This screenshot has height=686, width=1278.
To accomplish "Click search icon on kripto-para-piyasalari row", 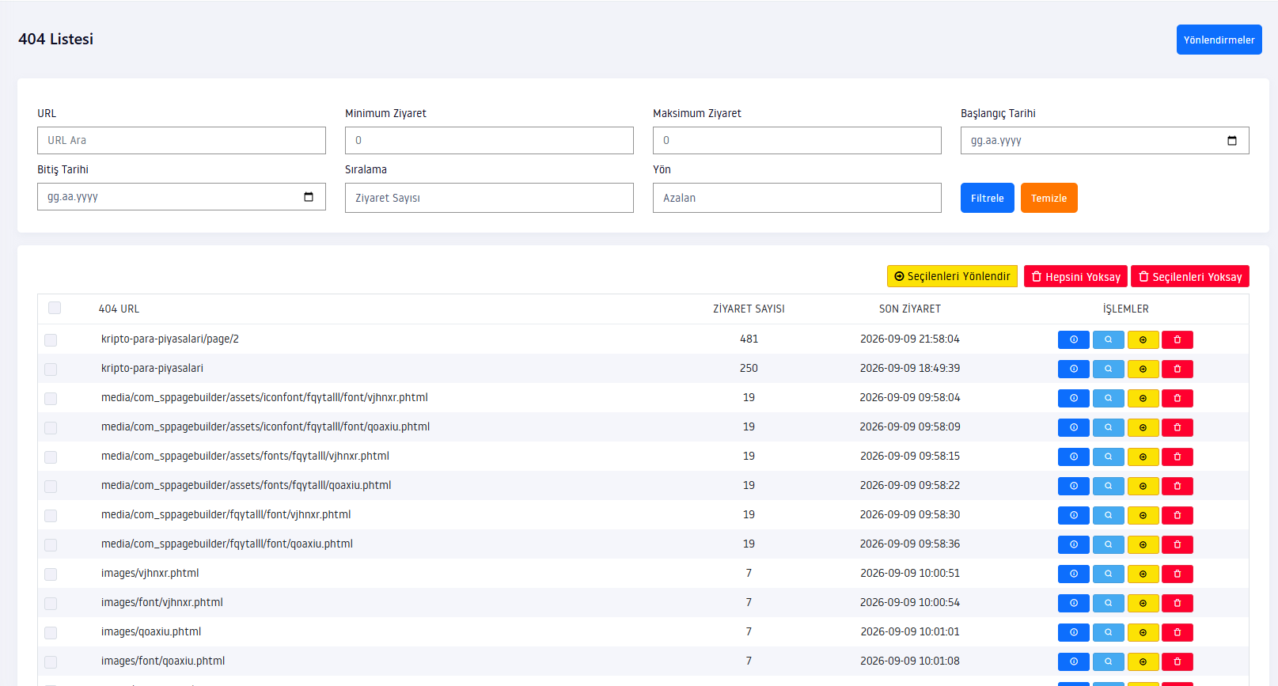I will (1108, 369).
